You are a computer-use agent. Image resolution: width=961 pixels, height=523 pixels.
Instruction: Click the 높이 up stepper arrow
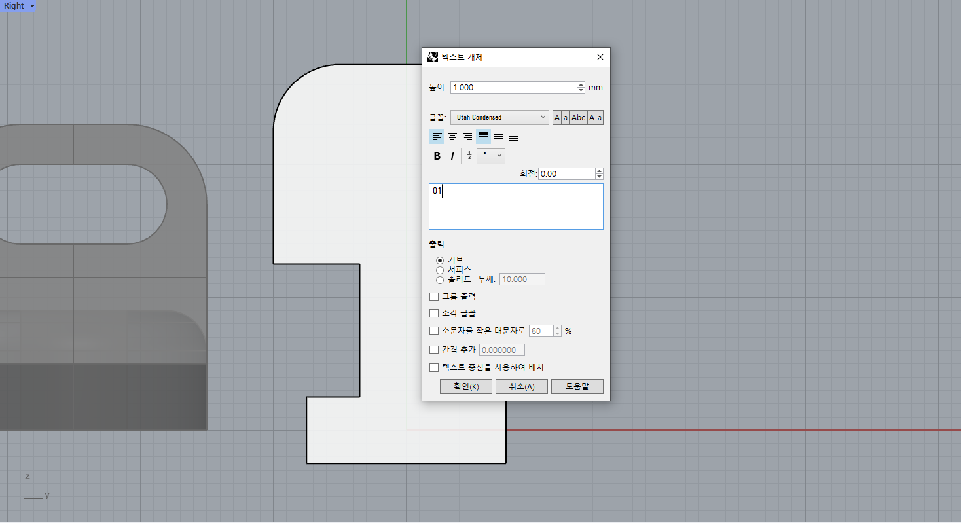pyautogui.click(x=581, y=84)
